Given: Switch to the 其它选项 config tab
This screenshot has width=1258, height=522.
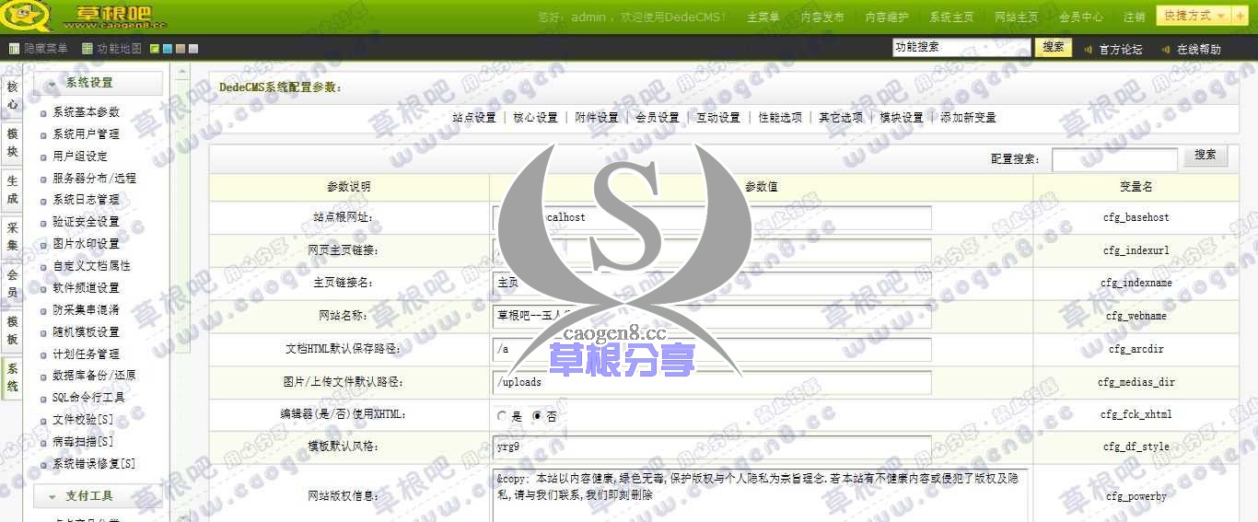Looking at the screenshot, I should pyautogui.click(x=841, y=118).
